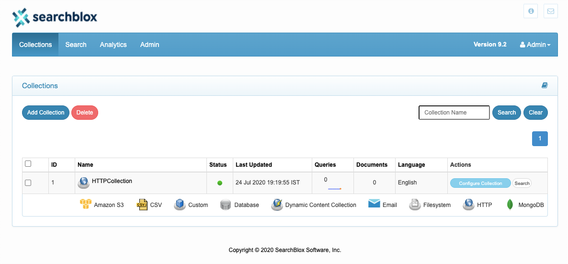
Task: Click the Amazon S3 boxes icon
Action: pos(86,204)
